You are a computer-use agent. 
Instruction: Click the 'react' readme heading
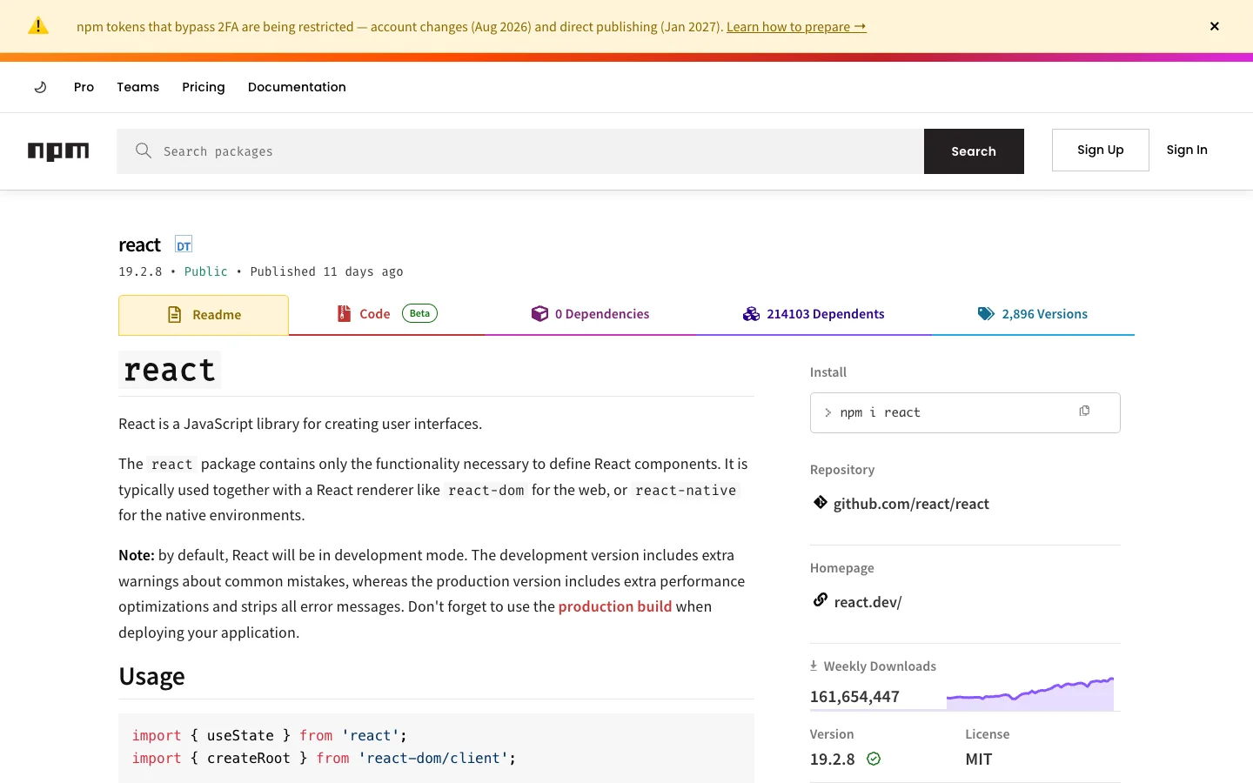click(170, 370)
